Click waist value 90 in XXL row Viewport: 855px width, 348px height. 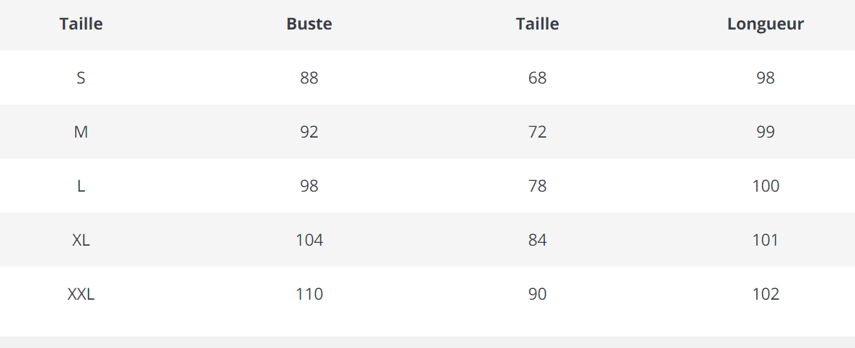(537, 294)
